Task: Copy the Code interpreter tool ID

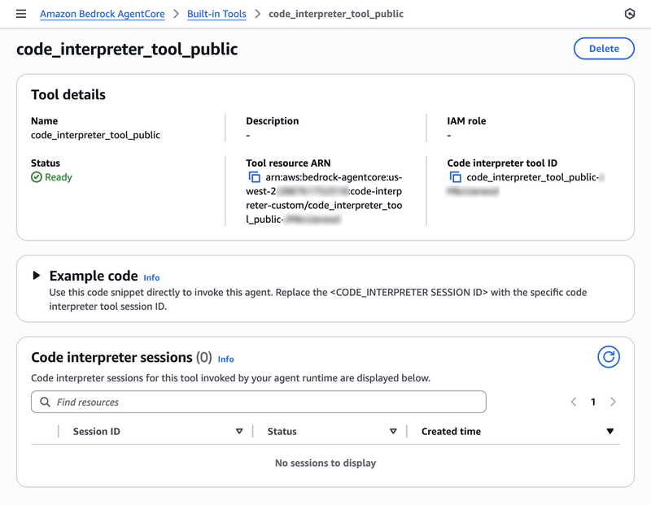Action: (x=456, y=177)
